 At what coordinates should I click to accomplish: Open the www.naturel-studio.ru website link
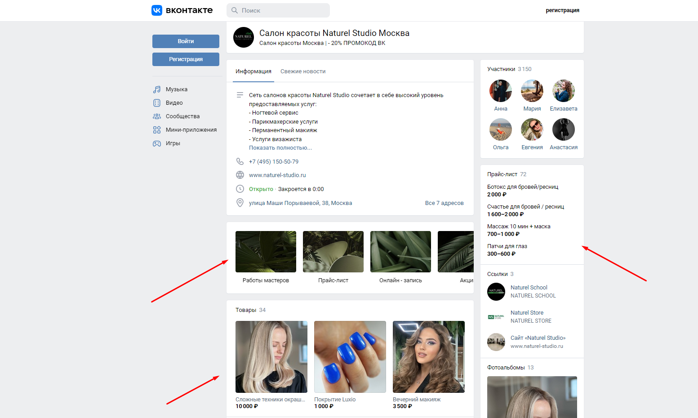[x=277, y=175]
